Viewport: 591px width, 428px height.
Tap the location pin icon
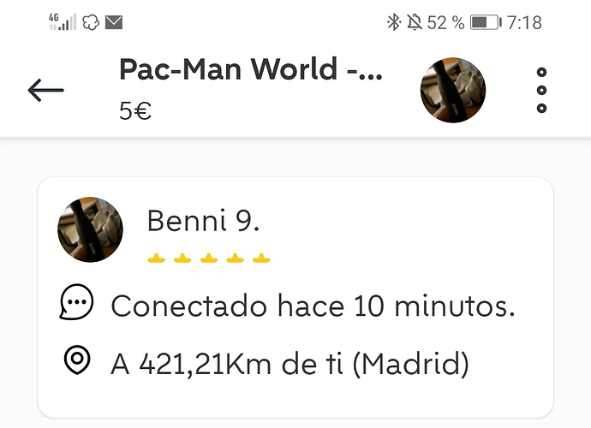pyautogui.click(x=78, y=361)
